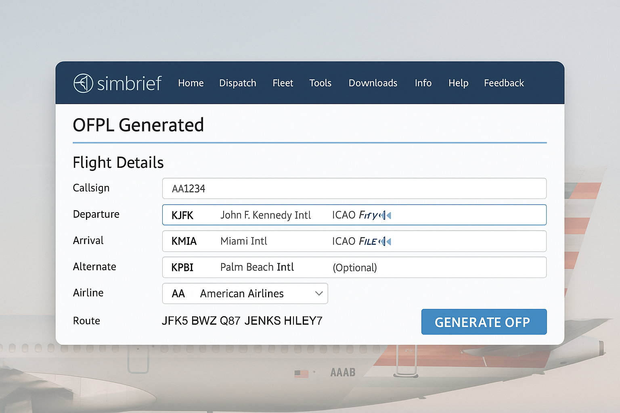Click the OFPL Generated heading
This screenshot has height=413, width=620.
[138, 125]
